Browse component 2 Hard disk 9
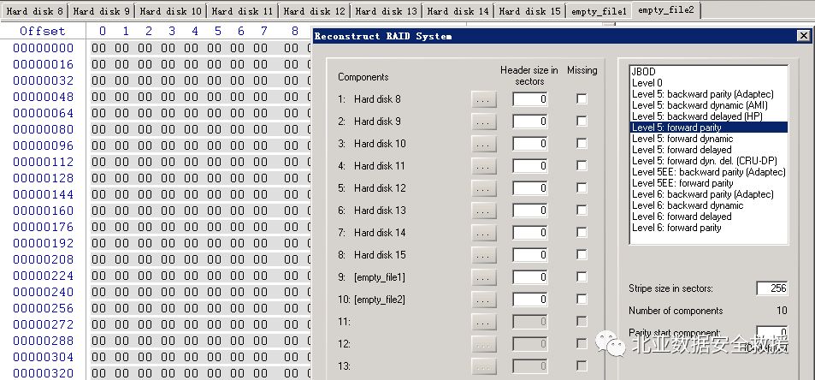The height and width of the screenshot is (380, 815). click(x=483, y=122)
